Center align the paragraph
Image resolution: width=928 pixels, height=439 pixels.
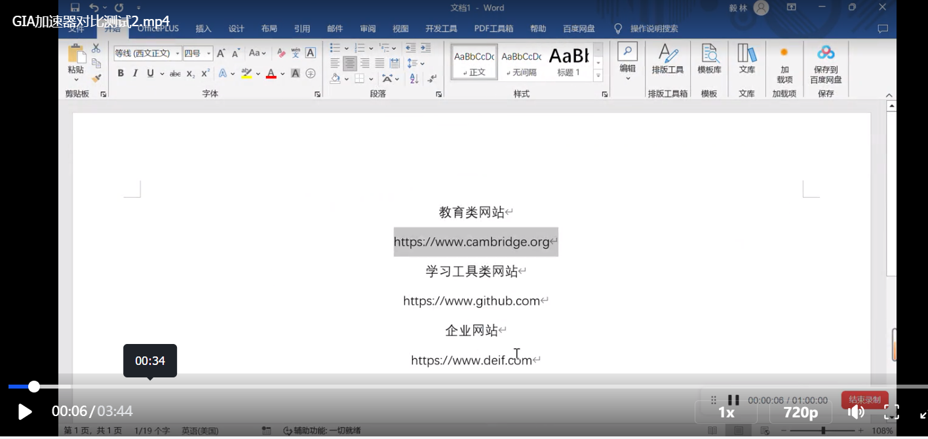(x=350, y=64)
